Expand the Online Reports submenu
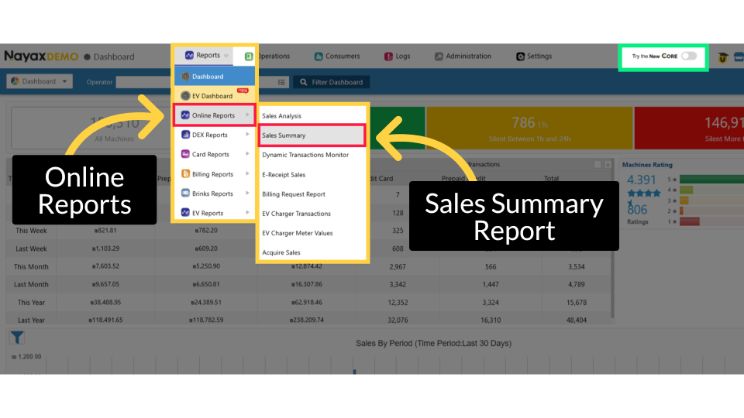This screenshot has width=744, height=418. pyautogui.click(x=215, y=115)
